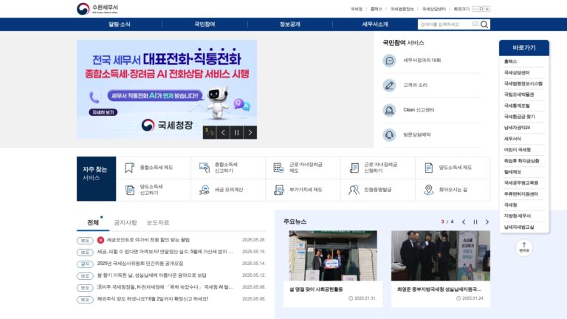The image size is (567, 319).
Task: Open the 설 명절 맞이 사회공헌활동 news thumbnail
Action: pos(333,255)
